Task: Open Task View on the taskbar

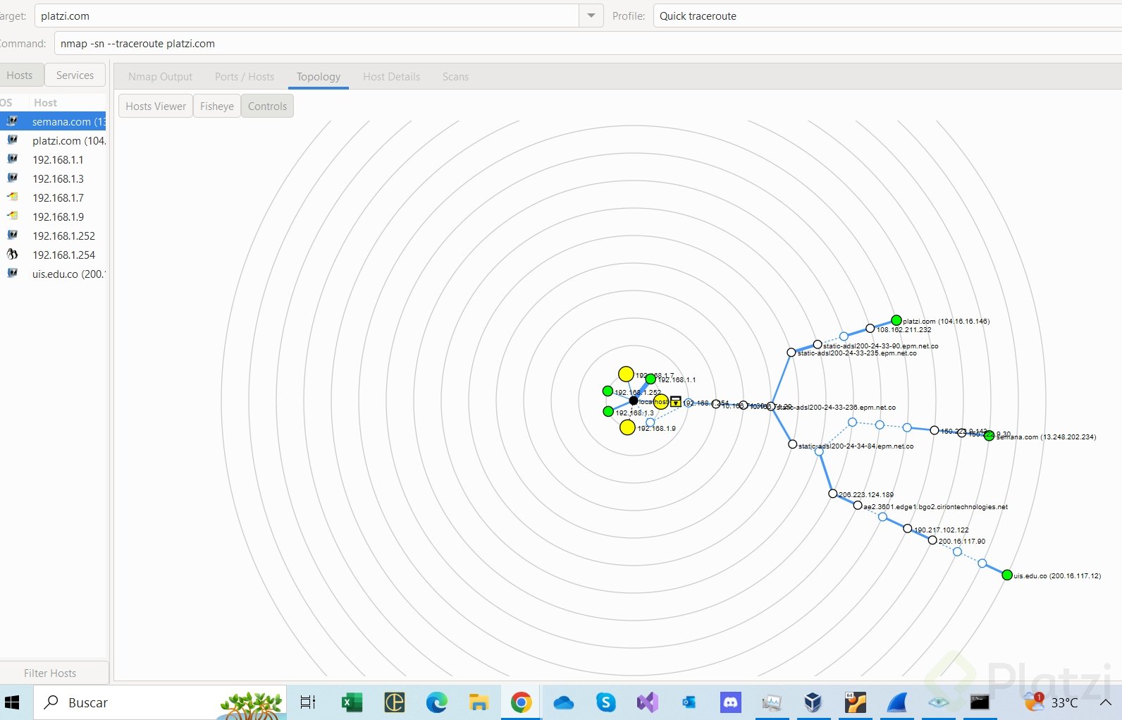Action: pos(308,702)
